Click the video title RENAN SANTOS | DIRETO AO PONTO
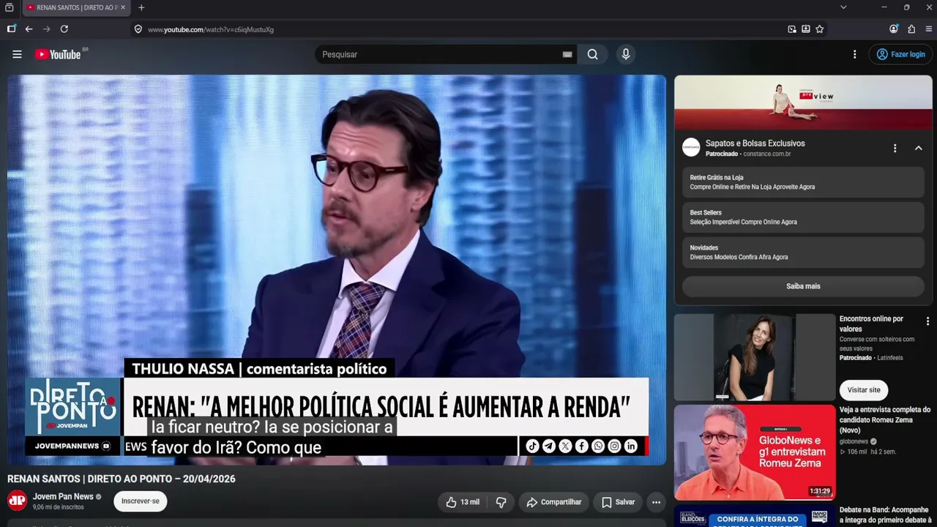 (x=122, y=479)
